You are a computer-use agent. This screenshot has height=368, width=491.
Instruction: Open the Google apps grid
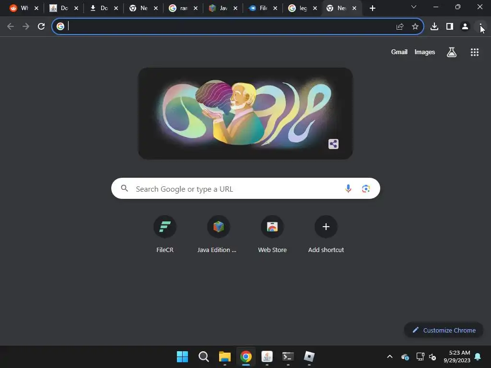click(475, 52)
